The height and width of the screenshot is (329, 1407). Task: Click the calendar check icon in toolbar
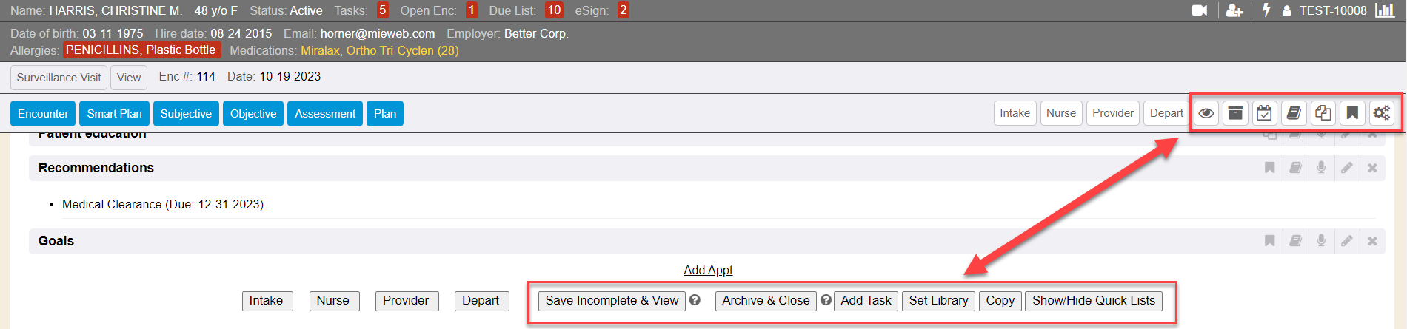coord(1264,113)
